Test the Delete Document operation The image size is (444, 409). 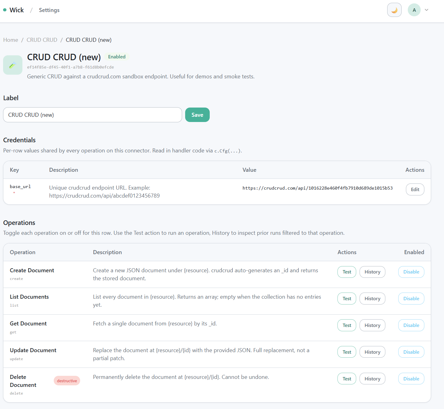347,379
